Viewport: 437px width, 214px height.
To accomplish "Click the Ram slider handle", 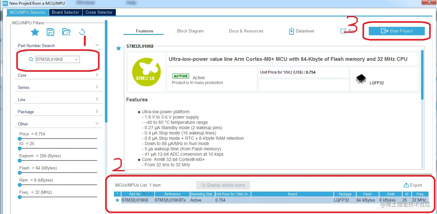I will pos(20,185).
